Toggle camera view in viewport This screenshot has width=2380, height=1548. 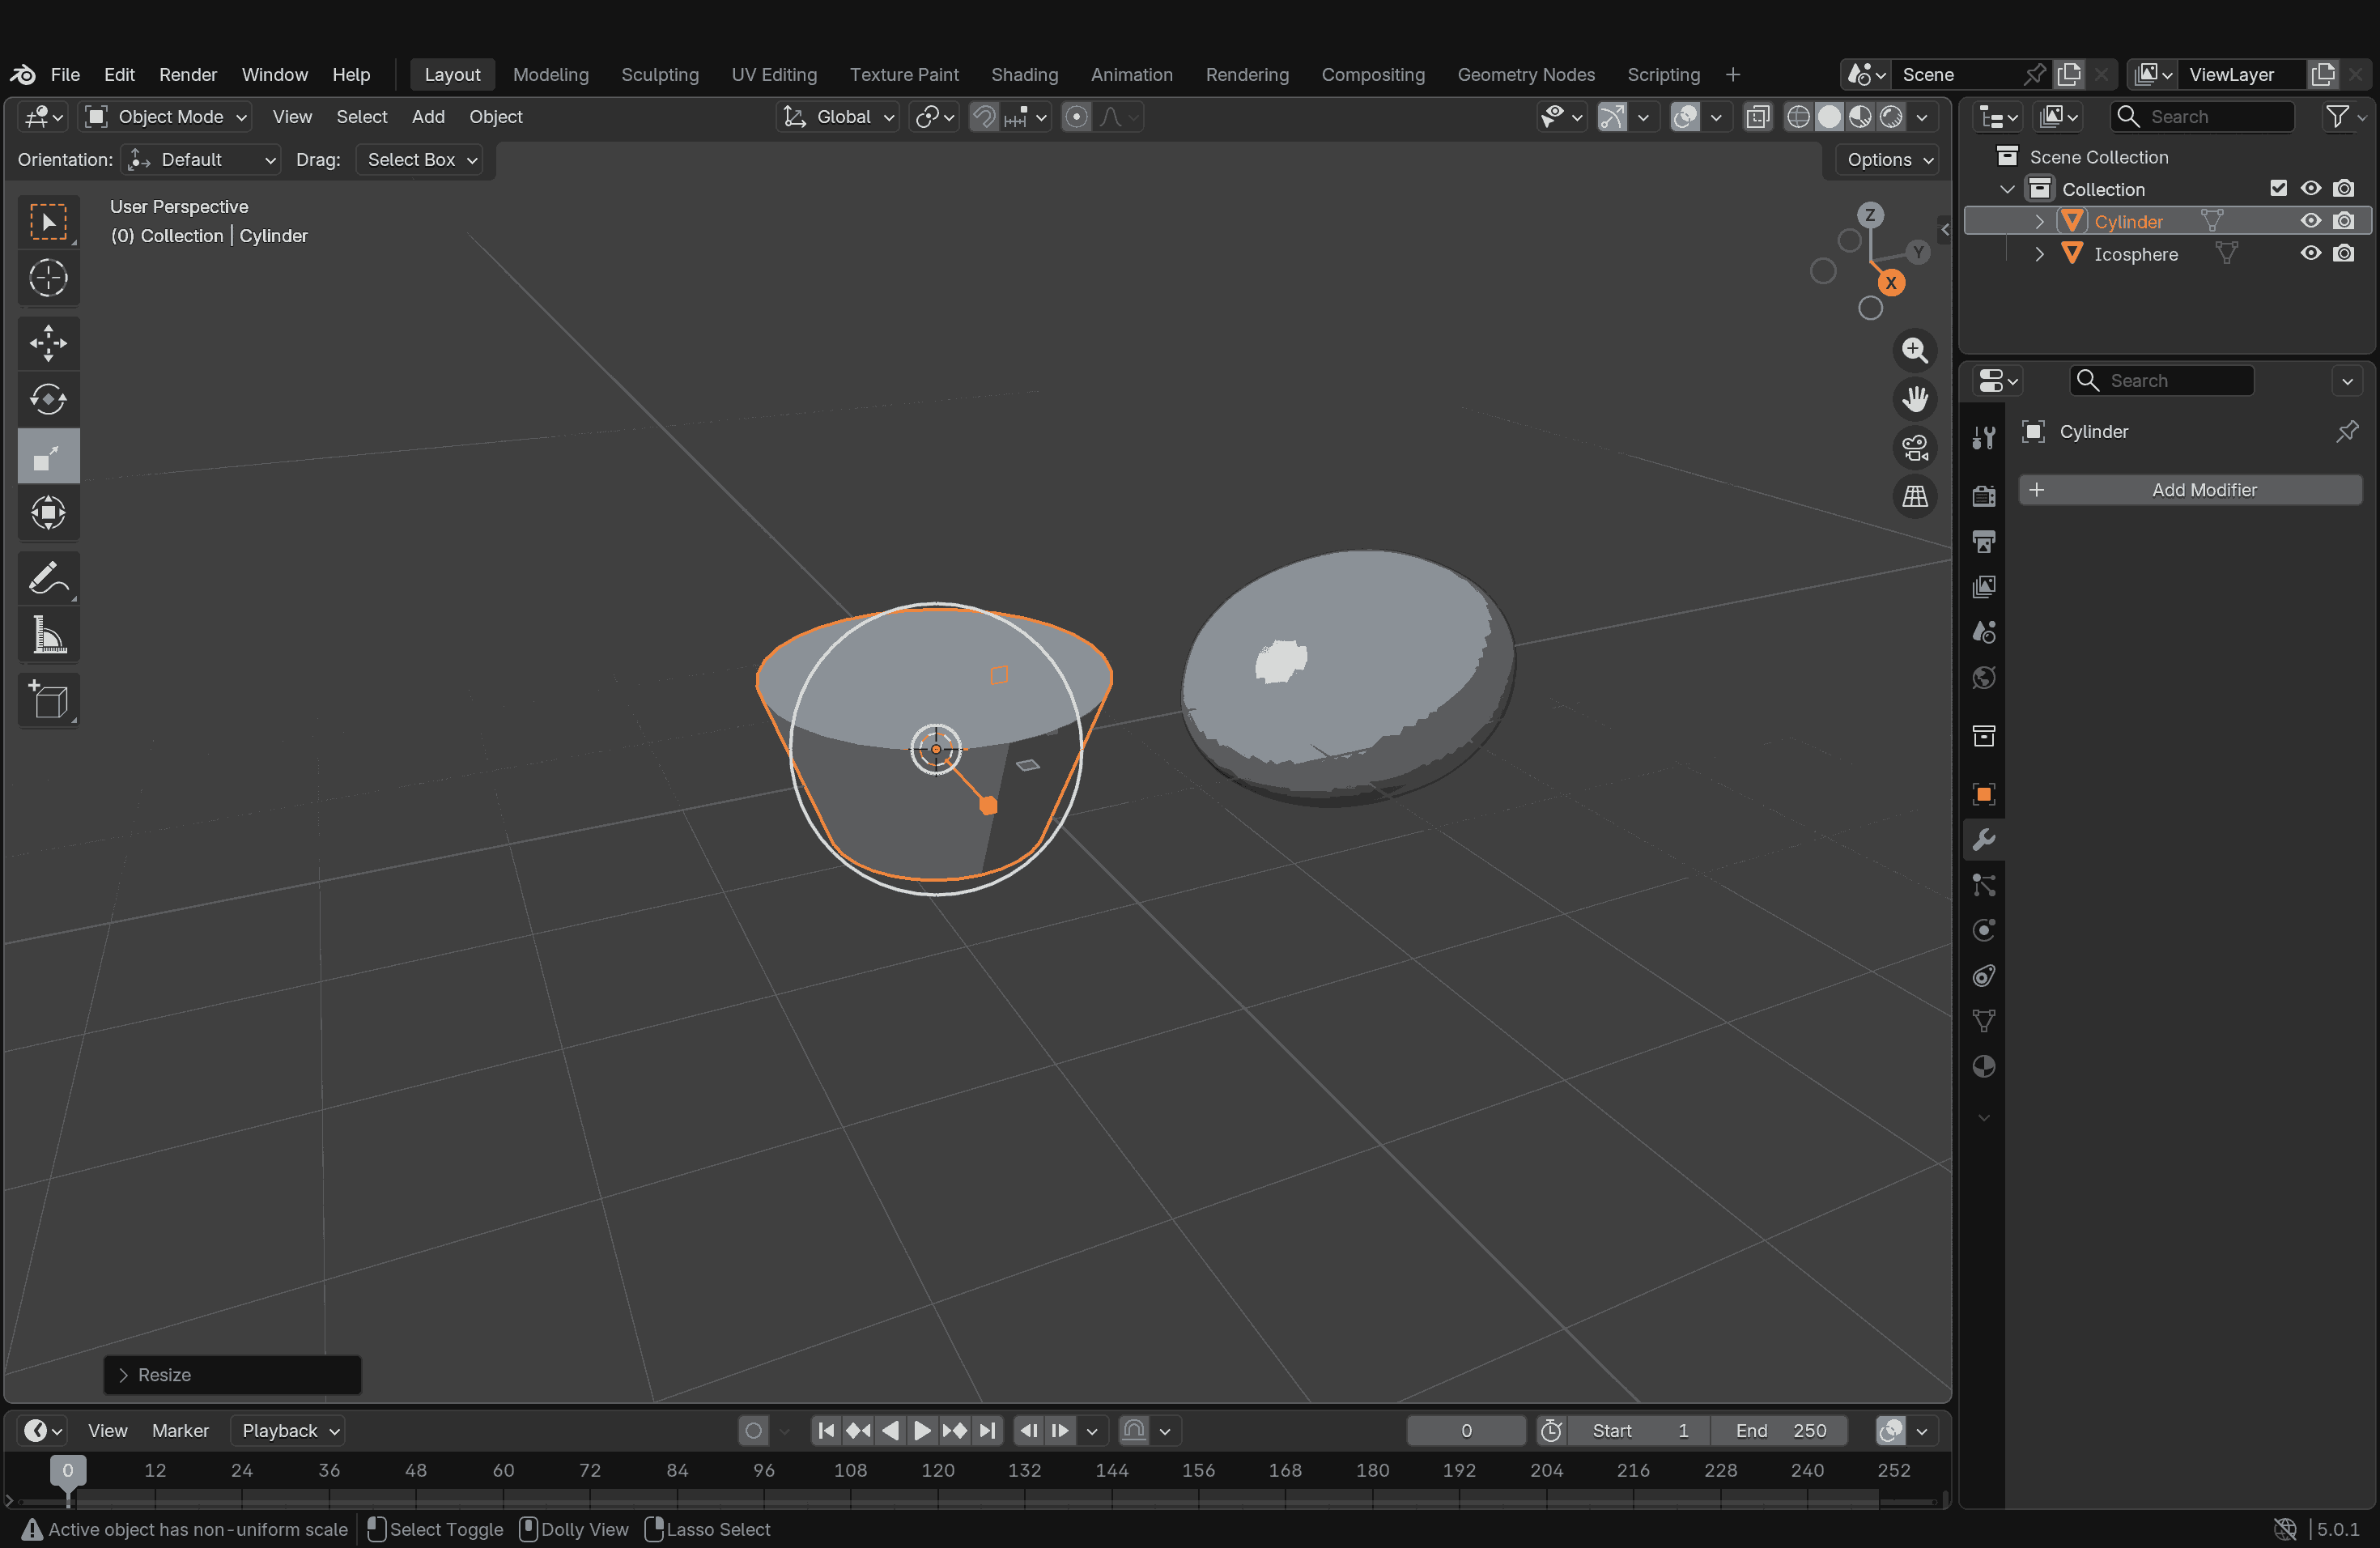pos(1914,448)
